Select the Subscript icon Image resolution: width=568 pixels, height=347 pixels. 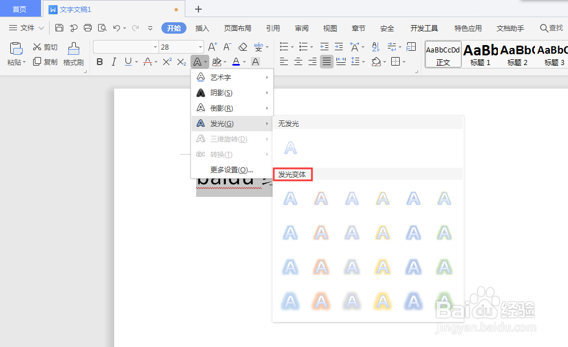click(x=181, y=61)
